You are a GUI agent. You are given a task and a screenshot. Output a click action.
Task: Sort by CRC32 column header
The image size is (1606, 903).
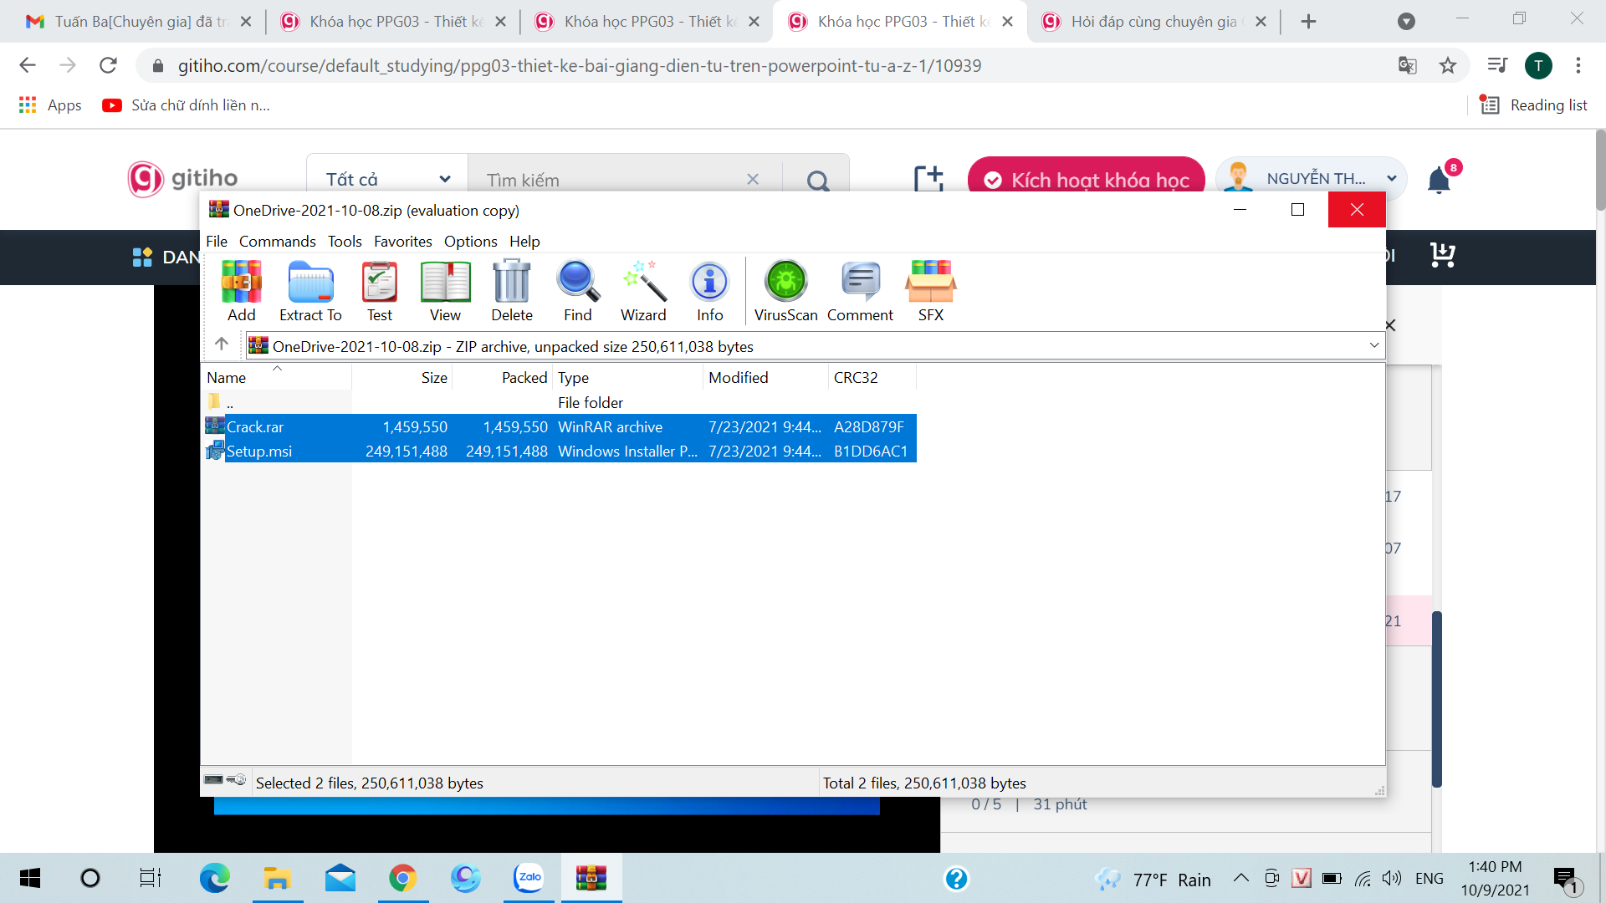[872, 378]
